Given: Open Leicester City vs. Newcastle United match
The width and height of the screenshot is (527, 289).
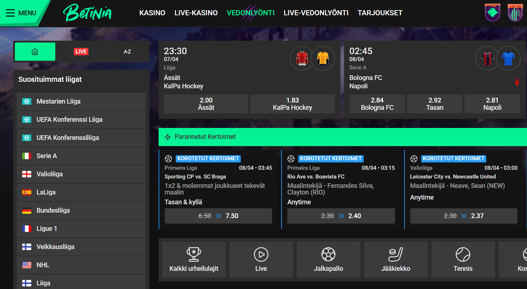Looking at the screenshot, I should pos(453,177).
